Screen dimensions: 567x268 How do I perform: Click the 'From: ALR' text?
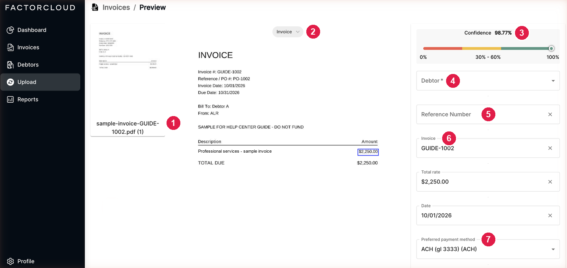(x=208, y=113)
